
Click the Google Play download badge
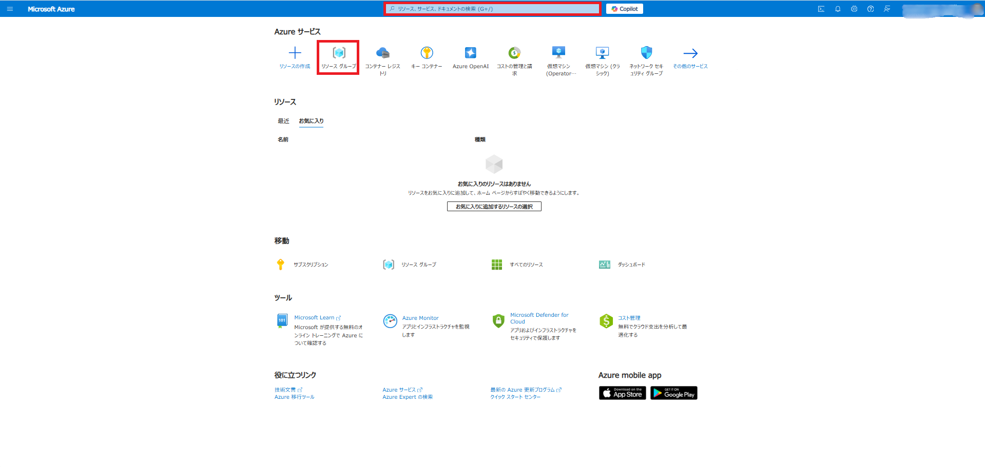coord(674,393)
